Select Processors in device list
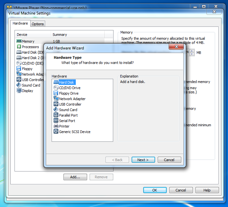This screenshot has width=228, height=207. (x=30, y=47)
